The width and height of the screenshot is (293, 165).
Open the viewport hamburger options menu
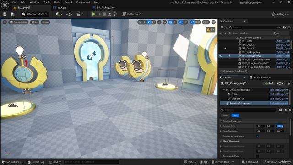coord(5,22)
